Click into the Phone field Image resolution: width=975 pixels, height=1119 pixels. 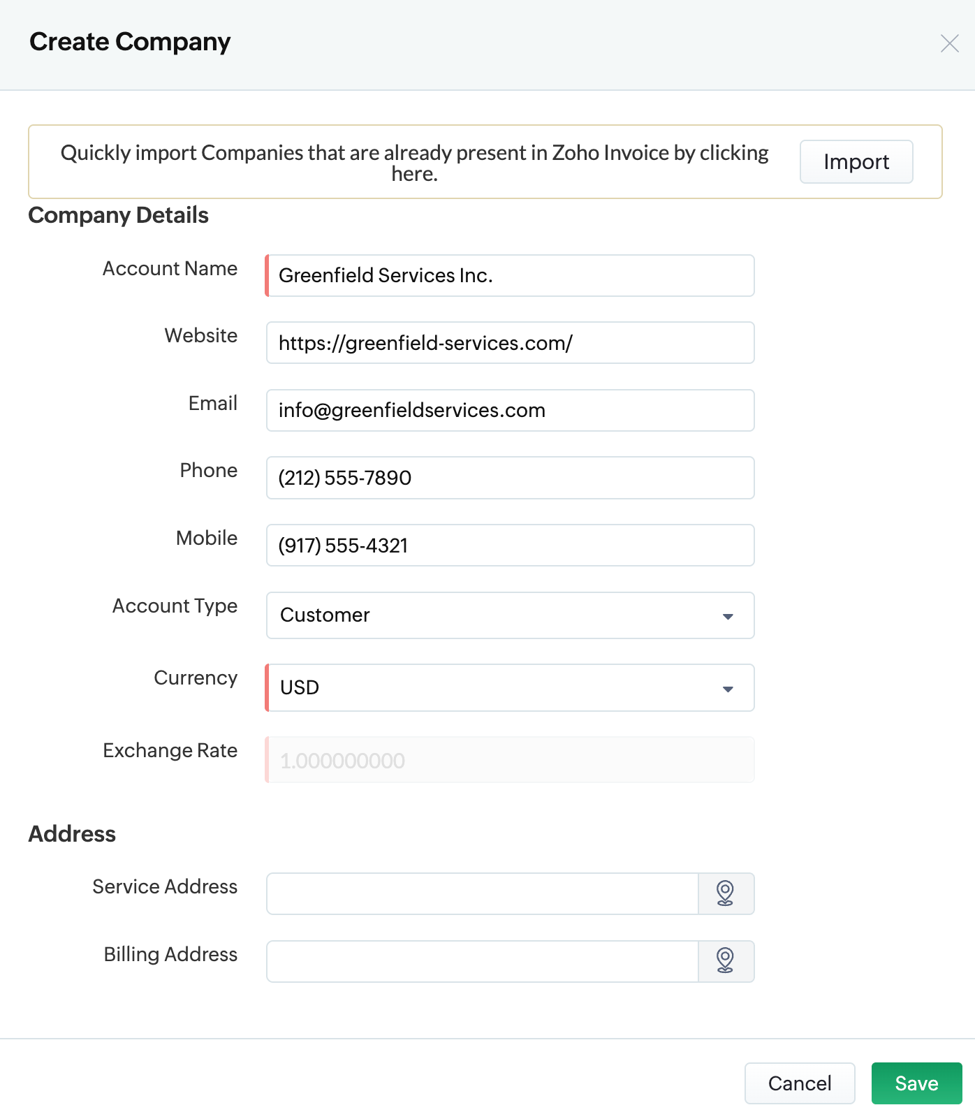[x=510, y=478]
